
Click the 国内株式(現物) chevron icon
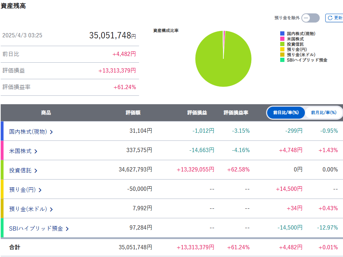click(52, 132)
